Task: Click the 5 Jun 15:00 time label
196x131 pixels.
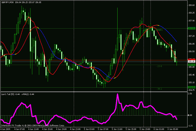Action: [131, 129]
